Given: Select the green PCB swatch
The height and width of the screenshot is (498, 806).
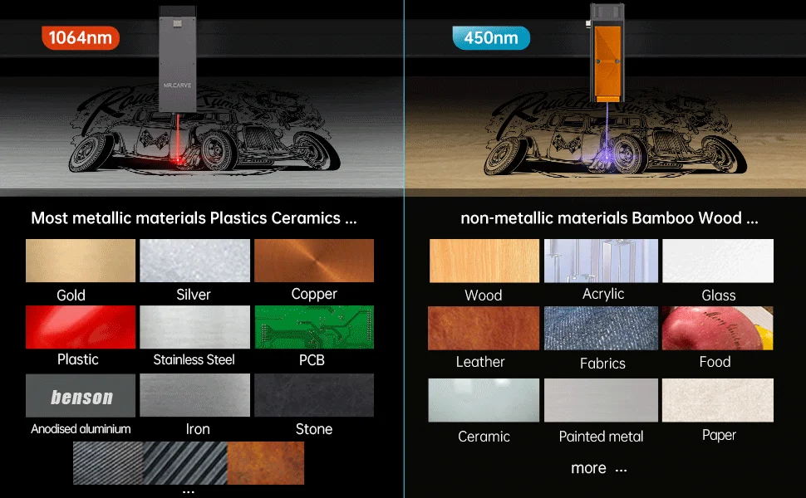Looking at the screenshot, I should (314, 327).
